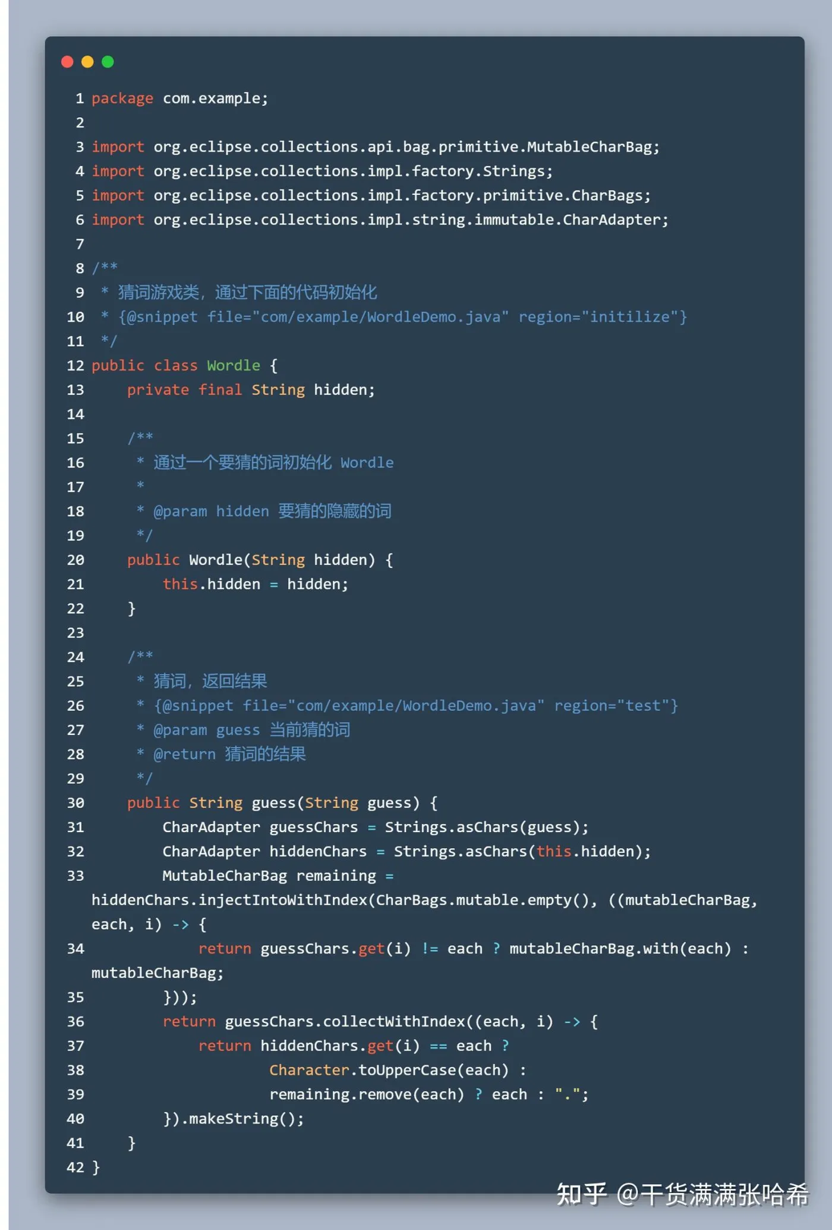Viewport: 832px width, 1230px height.
Task: Click constructor 'Wordle(String hidden)' on line 20
Action: pos(282,560)
